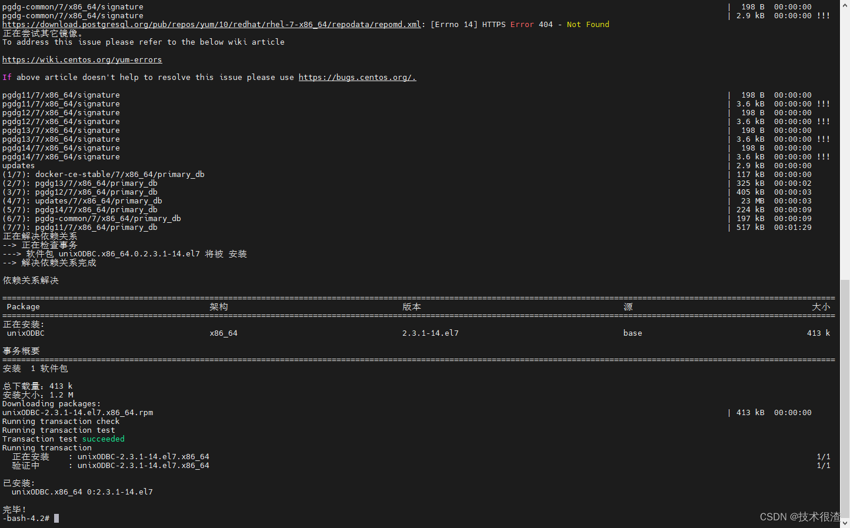Click 'unixODBC.x86_64 0:2.3.1-14.el7' installed line
The image size is (850, 528).
click(82, 492)
